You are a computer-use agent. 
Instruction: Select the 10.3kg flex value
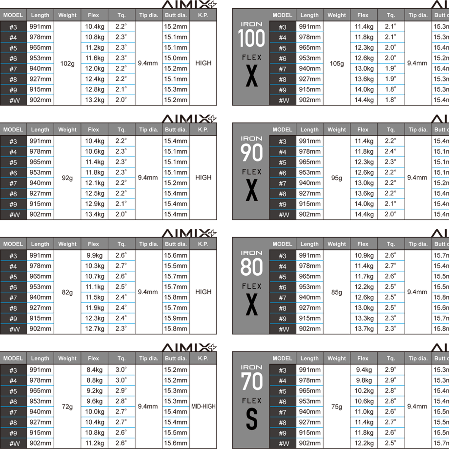[95, 266]
